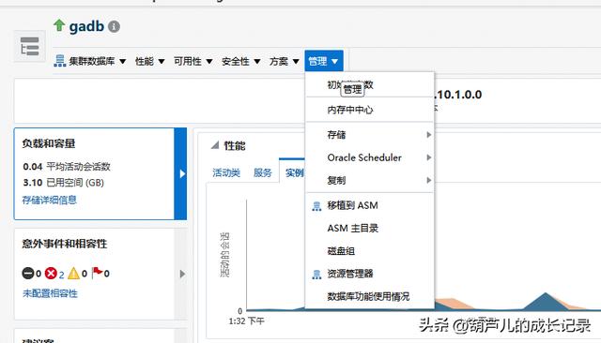Open the 方案 dropdown menu
This screenshot has width=601, height=343.
click(284, 61)
